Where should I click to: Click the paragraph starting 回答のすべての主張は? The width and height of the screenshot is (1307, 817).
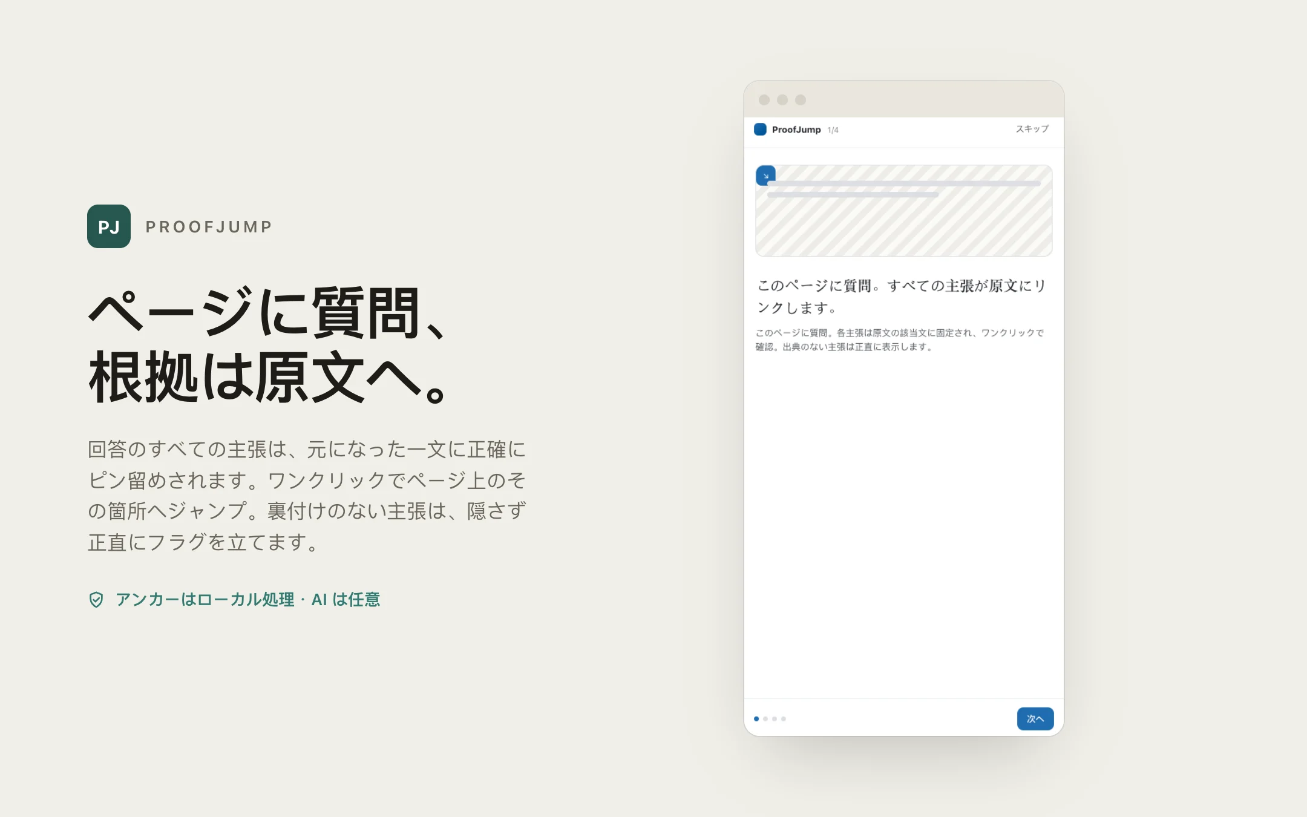point(307,496)
